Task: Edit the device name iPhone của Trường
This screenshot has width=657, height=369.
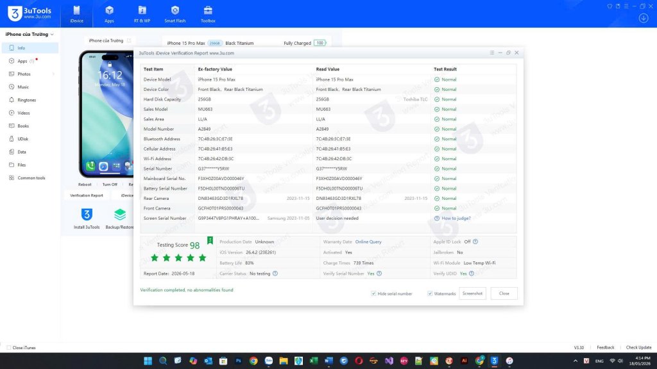Action: (x=129, y=40)
